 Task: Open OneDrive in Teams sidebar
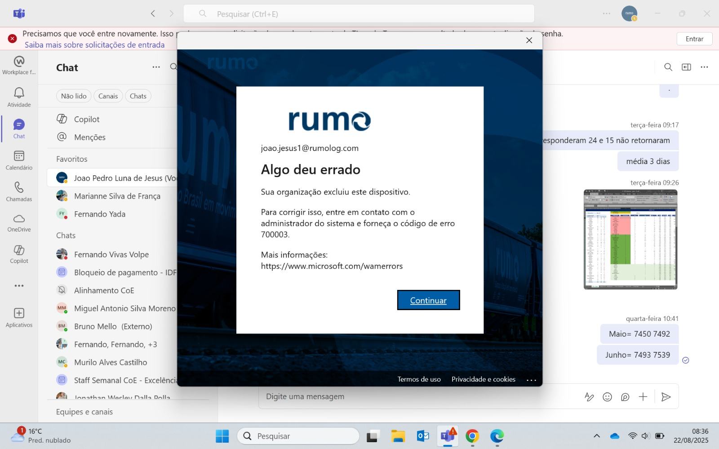[x=19, y=222]
